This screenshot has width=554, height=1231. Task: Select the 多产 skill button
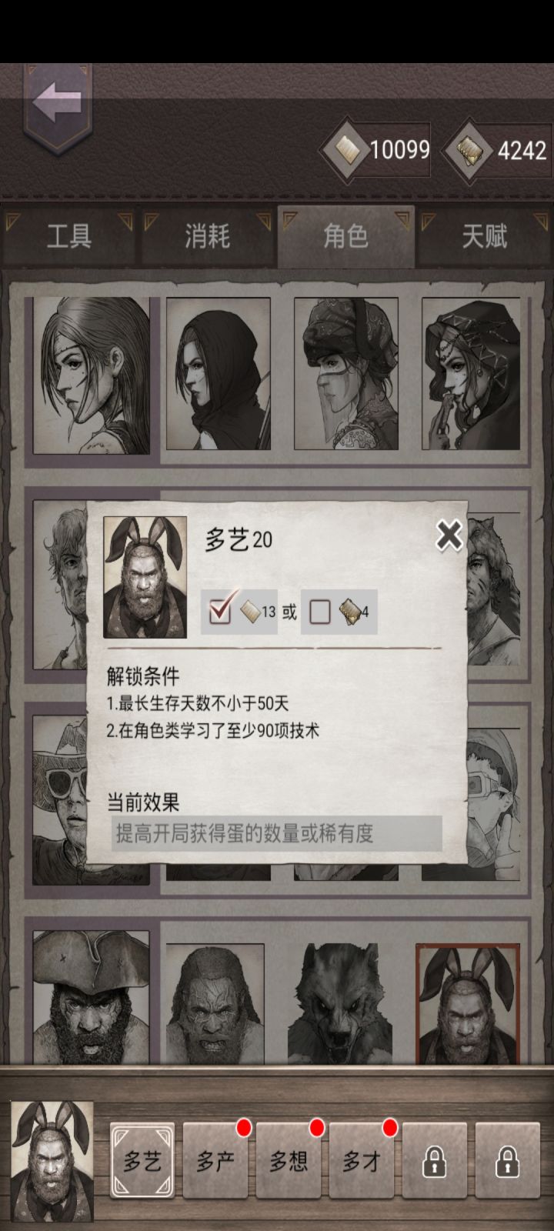(215, 1160)
